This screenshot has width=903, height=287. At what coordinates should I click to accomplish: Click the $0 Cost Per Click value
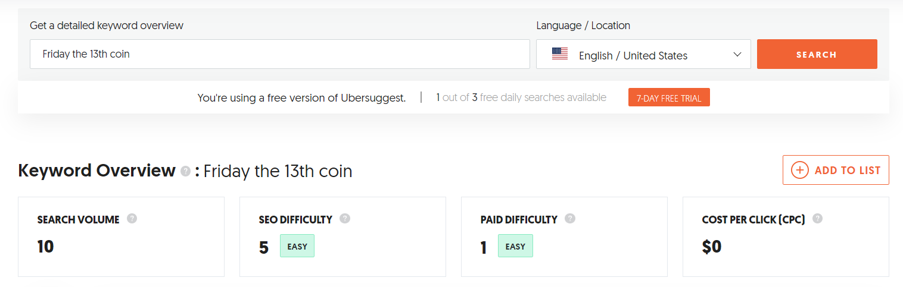[x=712, y=247]
